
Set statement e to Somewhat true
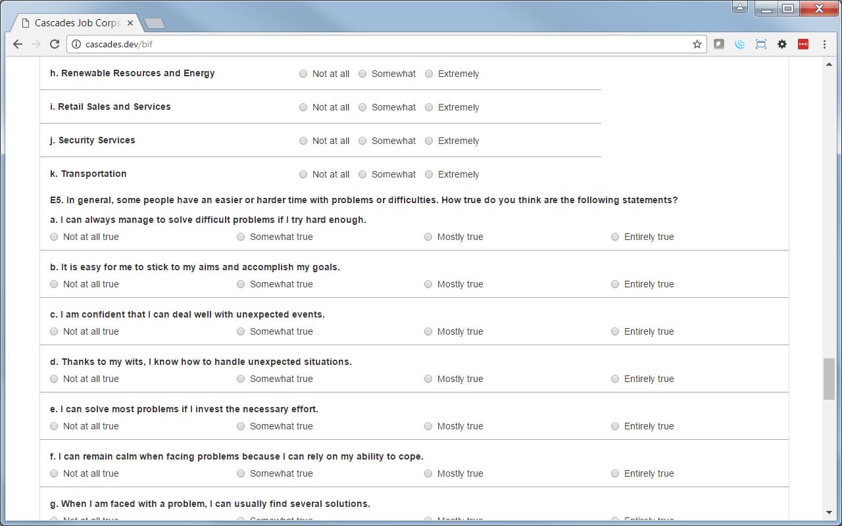[241, 426]
